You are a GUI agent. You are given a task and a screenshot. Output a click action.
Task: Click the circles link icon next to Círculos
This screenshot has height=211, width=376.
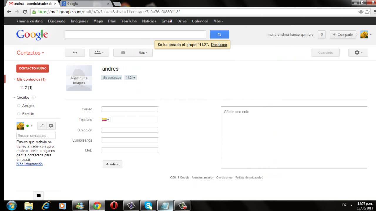[33, 98]
